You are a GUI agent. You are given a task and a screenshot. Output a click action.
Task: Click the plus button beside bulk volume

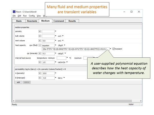point(40,36)
